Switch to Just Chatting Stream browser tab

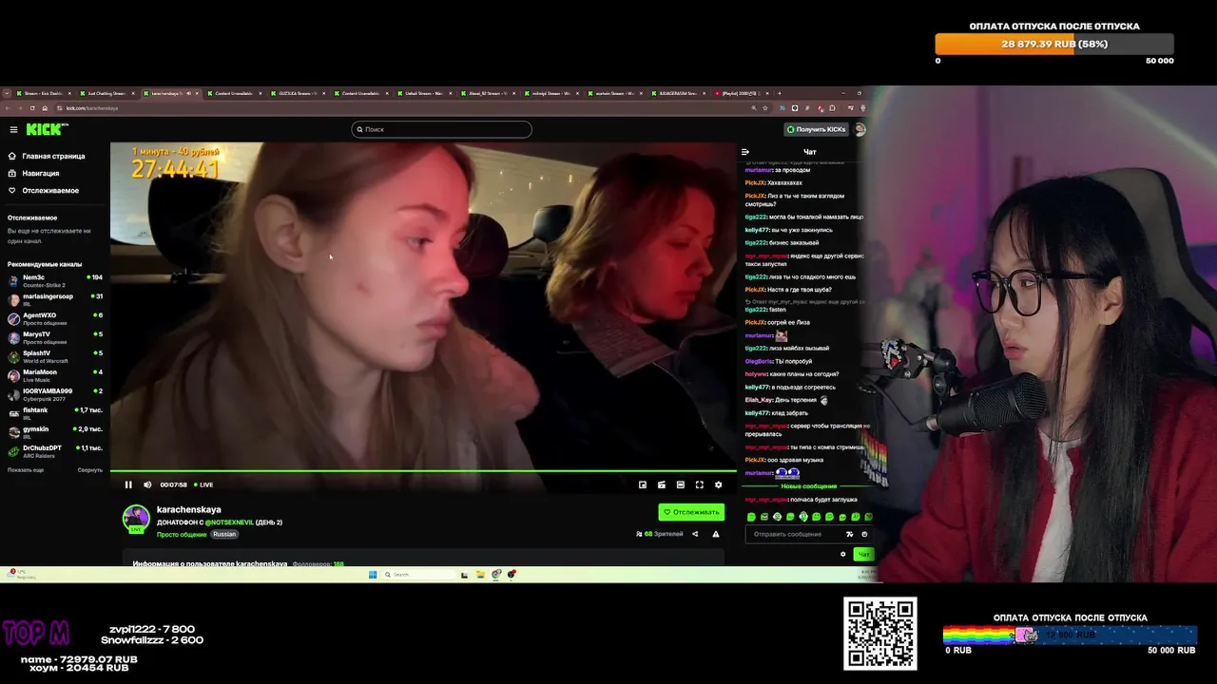click(x=106, y=93)
